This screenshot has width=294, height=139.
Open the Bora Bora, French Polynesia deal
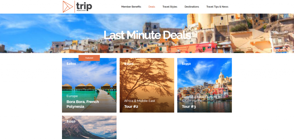coord(89,85)
